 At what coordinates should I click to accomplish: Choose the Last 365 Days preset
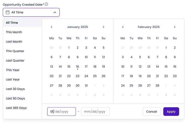coord(22,108)
